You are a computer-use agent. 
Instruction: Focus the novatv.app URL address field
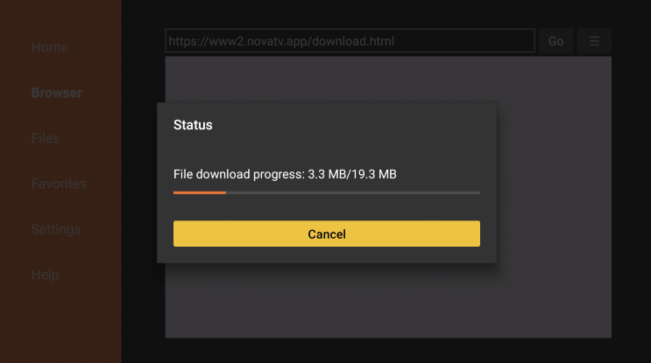pos(350,40)
